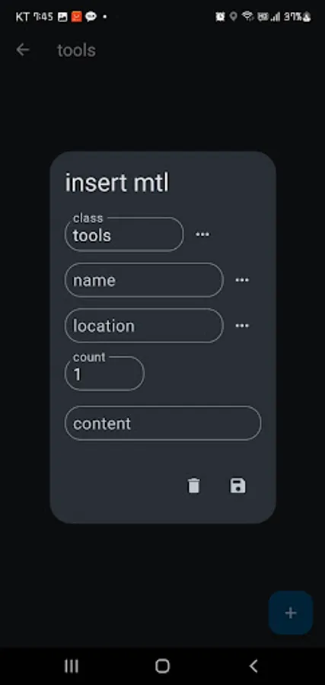325x685 pixels.
Task: Focus the class field containing tools
Action: pos(124,234)
